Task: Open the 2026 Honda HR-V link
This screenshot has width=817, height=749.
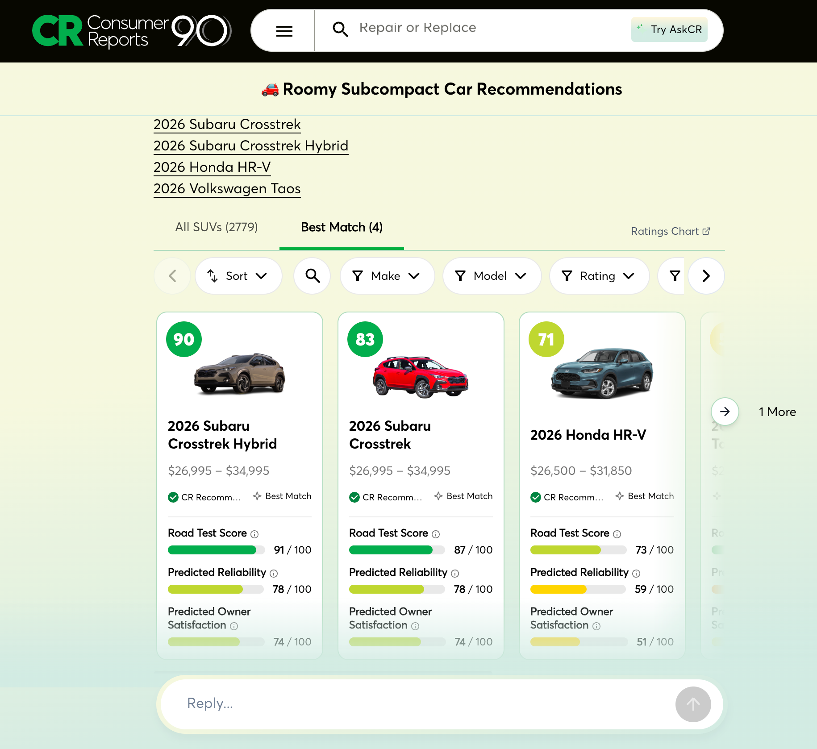Action: pos(212,167)
